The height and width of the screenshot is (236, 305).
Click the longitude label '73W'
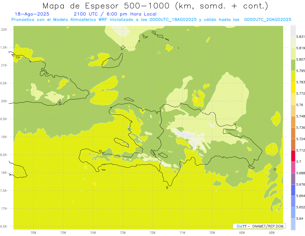(x=123, y=232)
